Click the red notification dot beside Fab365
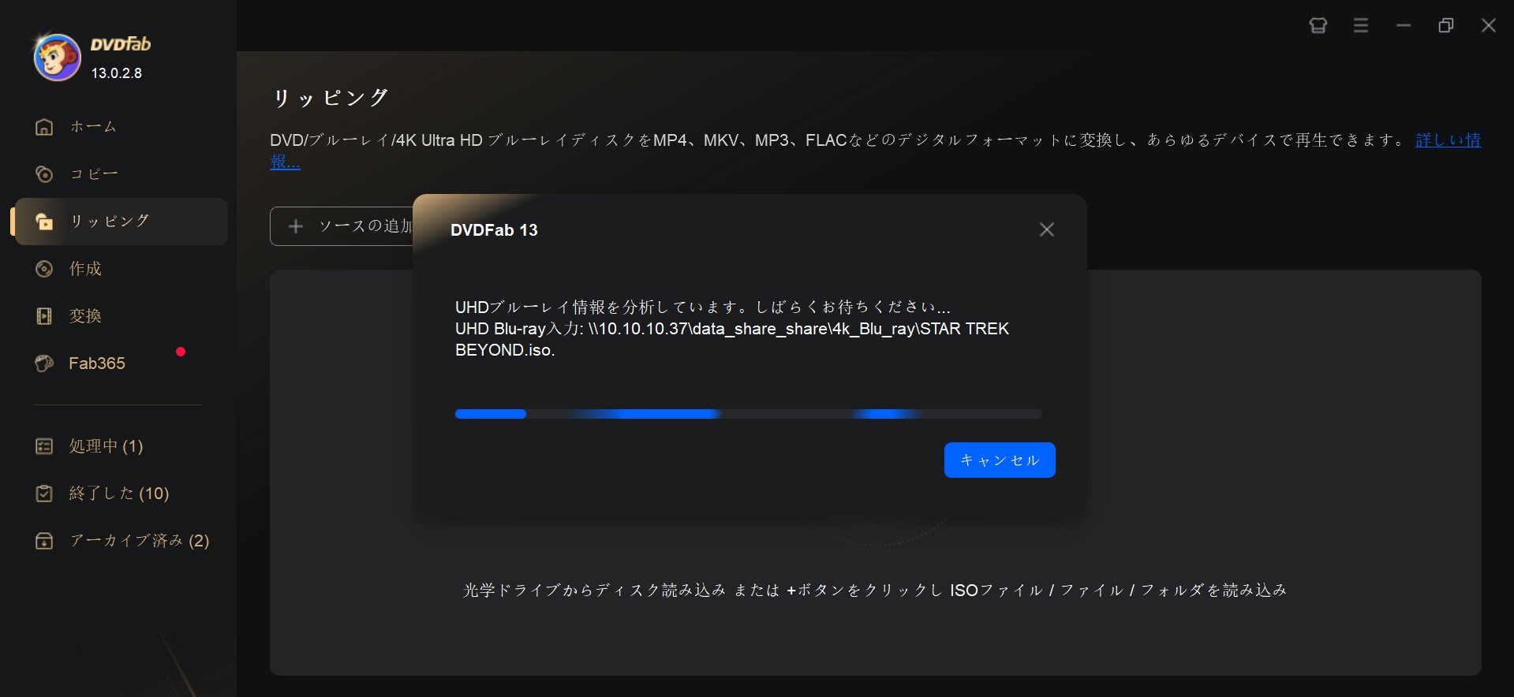This screenshot has width=1514, height=697. pos(181,352)
